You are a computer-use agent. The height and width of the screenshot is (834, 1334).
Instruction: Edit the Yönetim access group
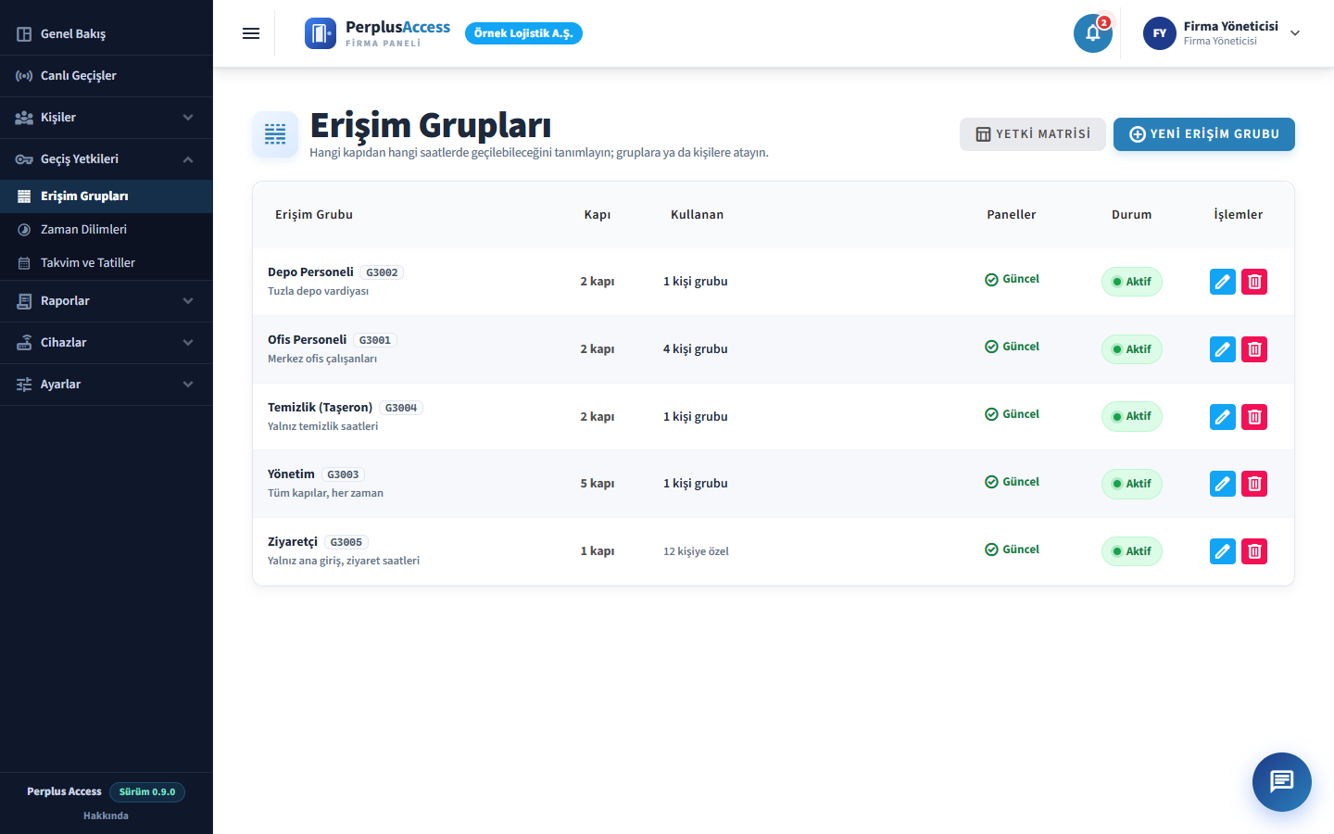[1223, 484]
